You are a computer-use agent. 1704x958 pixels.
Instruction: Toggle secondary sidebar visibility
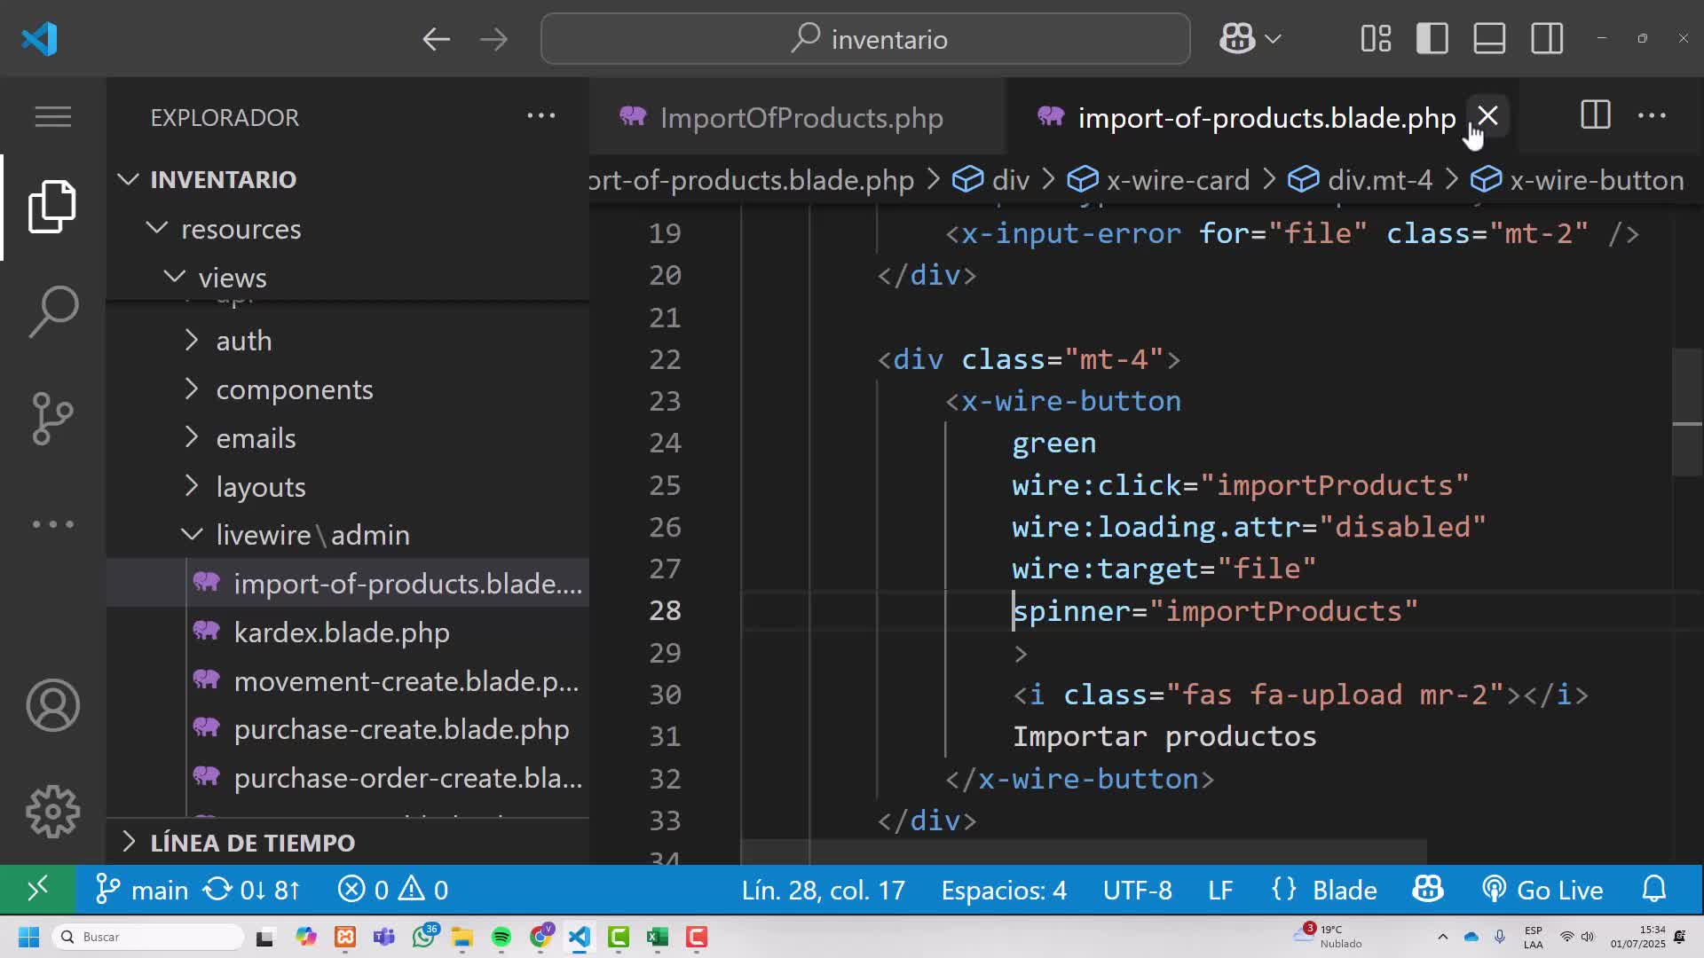[x=1547, y=39]
